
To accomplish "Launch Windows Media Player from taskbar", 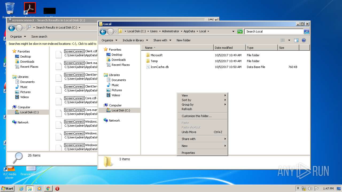I will pyautogui.click(x=39, y=189).
